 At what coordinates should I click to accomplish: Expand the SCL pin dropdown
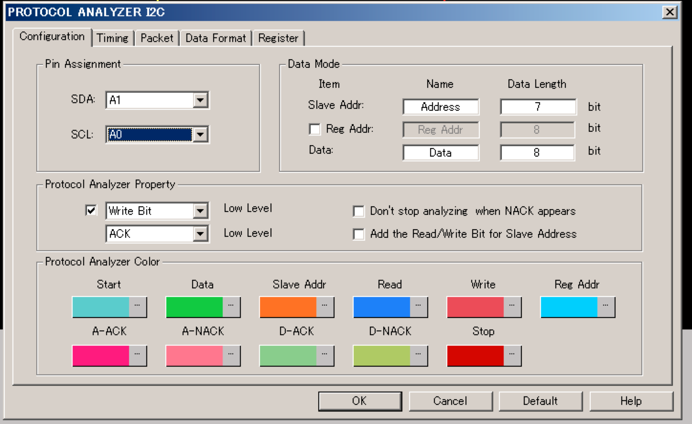200,135
